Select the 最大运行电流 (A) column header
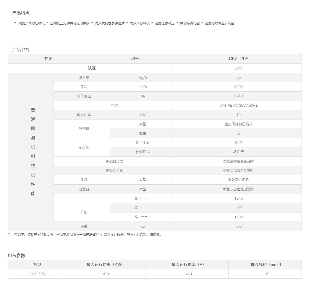Screen dimensions: 310x291 coord(188,264)
